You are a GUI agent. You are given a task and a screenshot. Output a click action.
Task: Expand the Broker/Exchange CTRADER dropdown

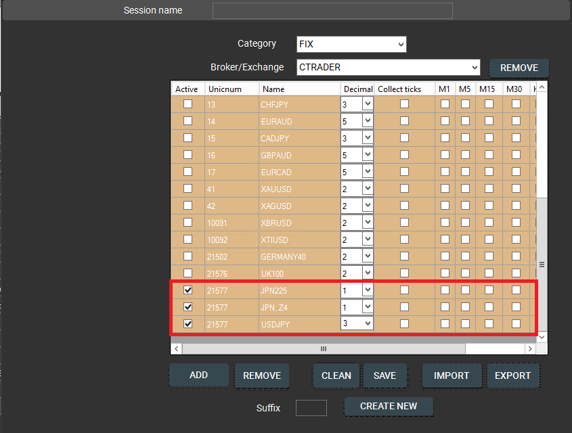pyautogui.click(x=388, y=67)
